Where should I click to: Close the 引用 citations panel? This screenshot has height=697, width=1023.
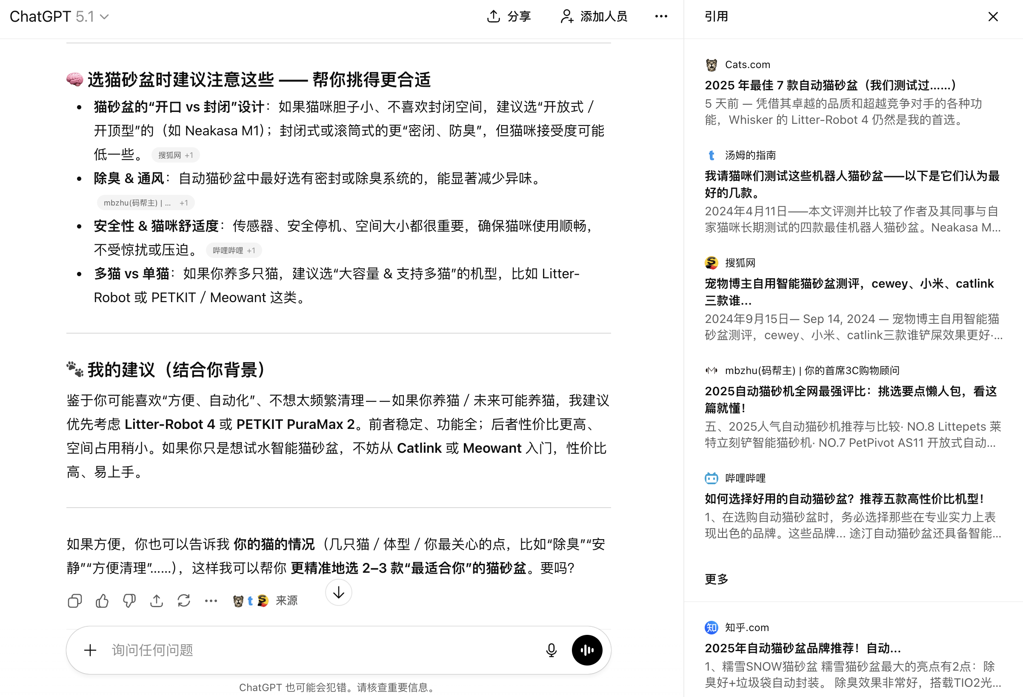pyautogui.click(x=993, y=16)
